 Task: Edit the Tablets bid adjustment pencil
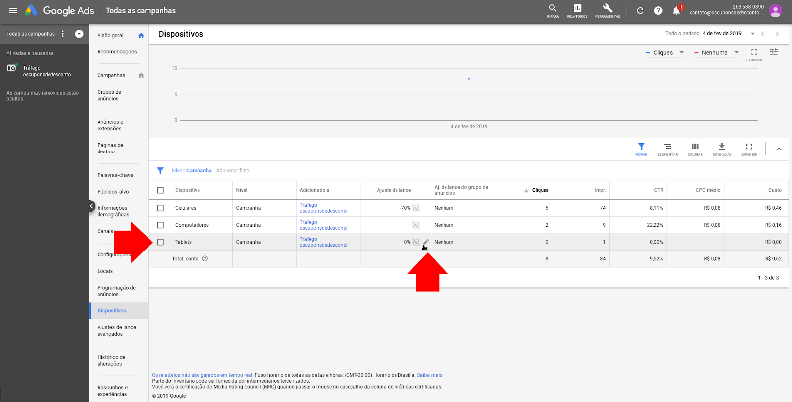click(426, 242)
